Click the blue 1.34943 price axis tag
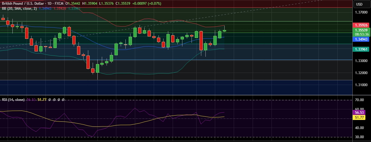371x142 pixels. tap(361, 39)
